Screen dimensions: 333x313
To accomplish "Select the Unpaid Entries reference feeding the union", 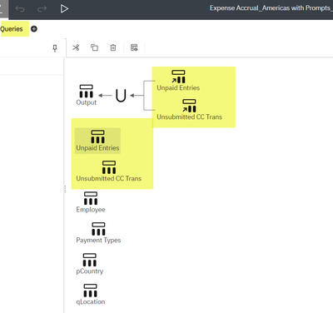I will pos(178,77).
